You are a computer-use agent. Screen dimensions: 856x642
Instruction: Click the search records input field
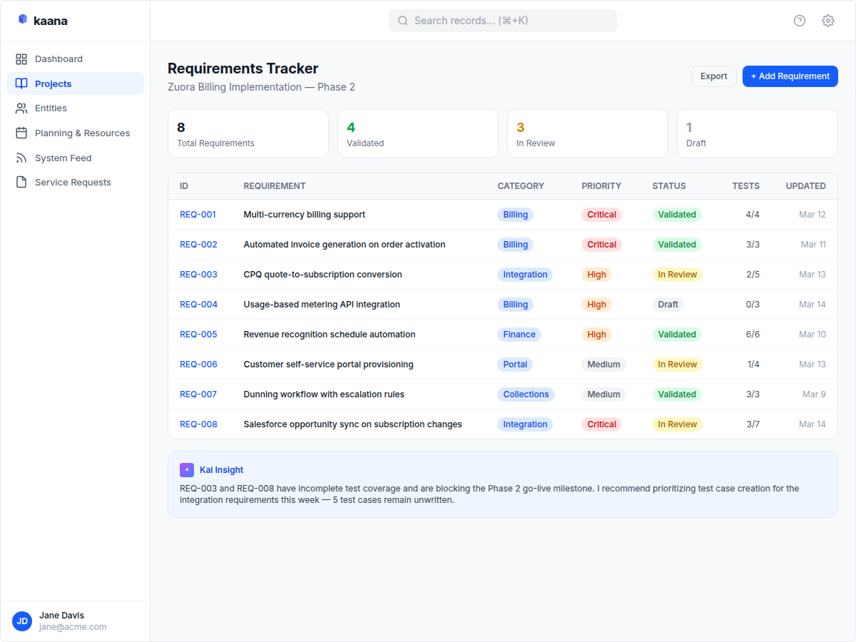point(502,20)
